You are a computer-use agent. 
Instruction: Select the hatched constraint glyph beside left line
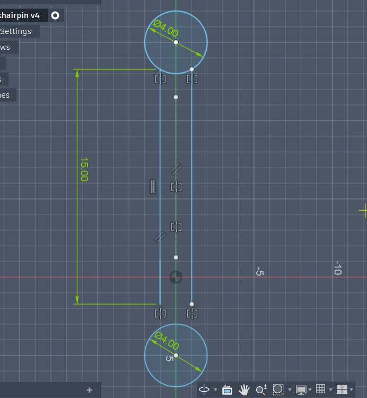153,187
